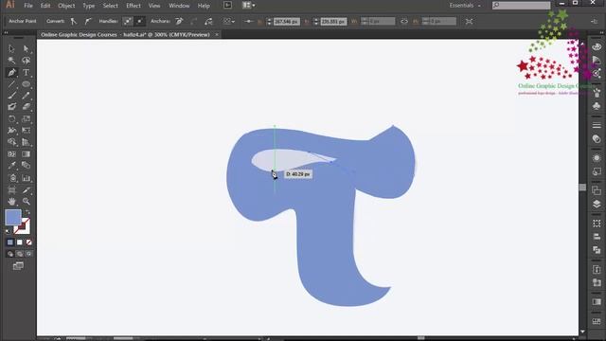Image resolution: width=606 pixels, height=341 pixels.
Task: Select the Blend tool
Action: click(x=26, y=166)
